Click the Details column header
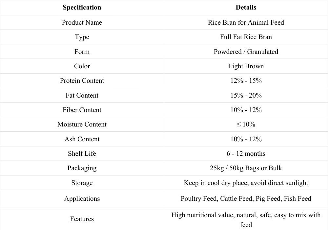Image resolution: width=328 pixels, height=230 pixels. [x=246, y=7]
